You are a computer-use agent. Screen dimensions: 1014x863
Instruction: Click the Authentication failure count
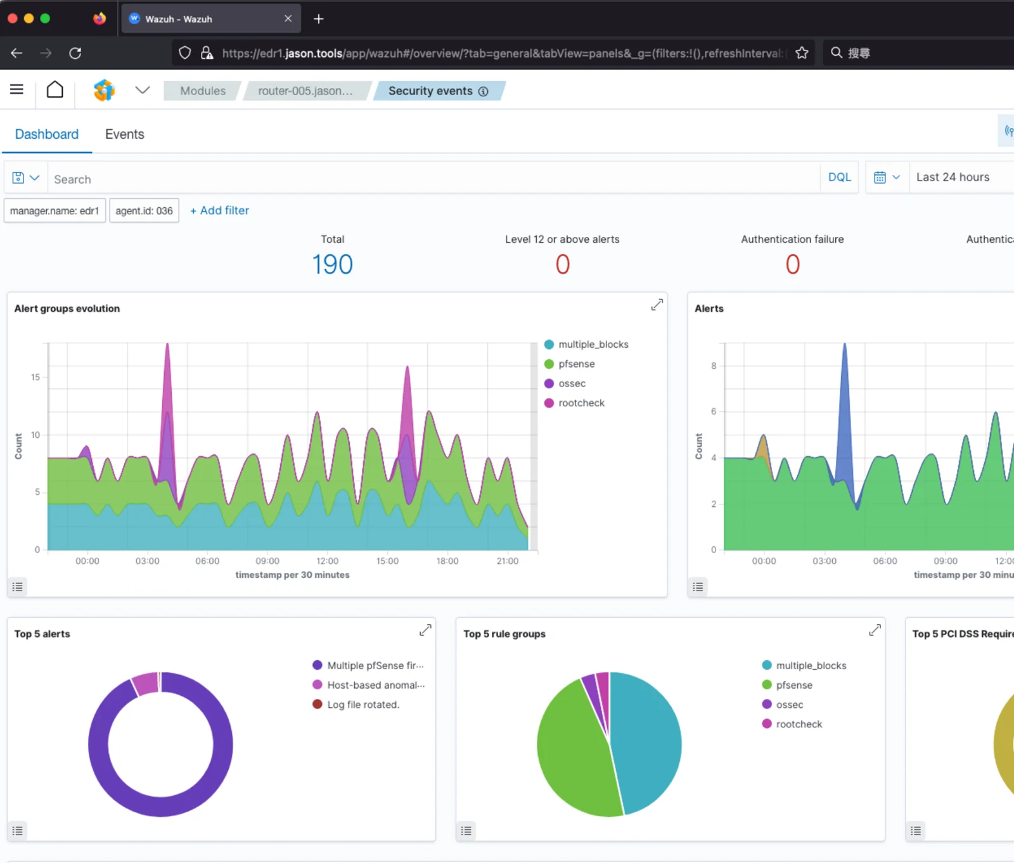793,264
